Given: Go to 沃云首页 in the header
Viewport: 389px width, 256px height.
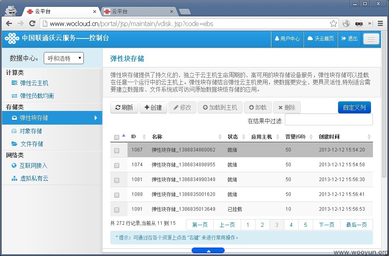Looking at the screenshot, I should click(x=321, y=38).
